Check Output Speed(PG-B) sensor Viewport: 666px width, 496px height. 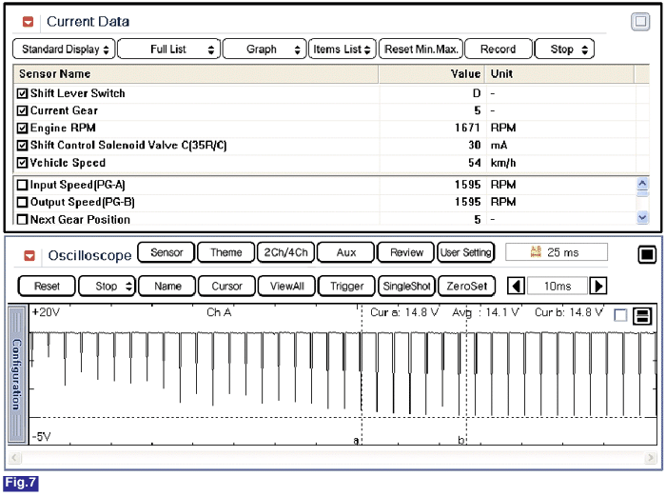tap(22, 202)
